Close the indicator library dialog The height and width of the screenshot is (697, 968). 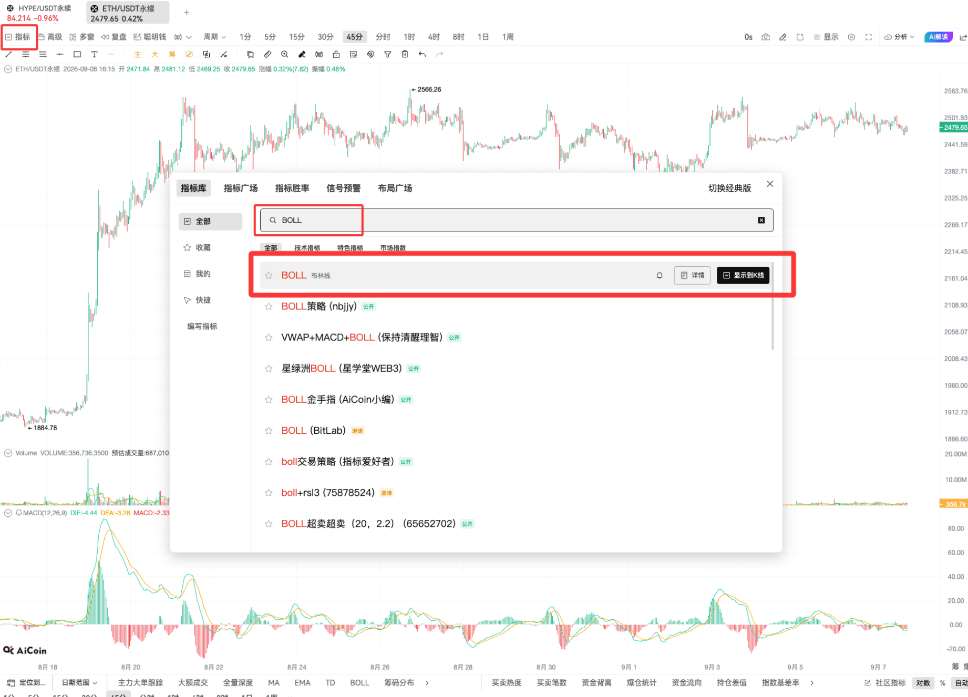point(770,184)
